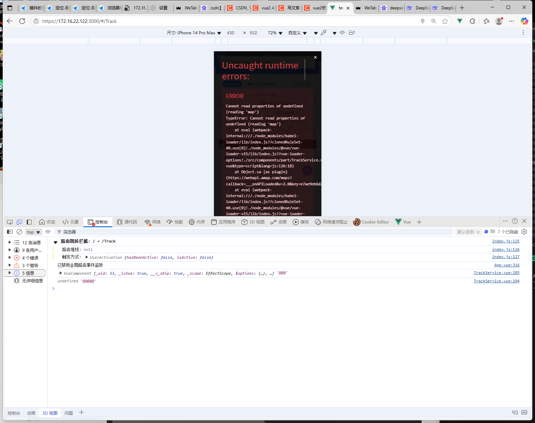
Task: Expand the VueComponent console entry
Action: tap(60, 273)
